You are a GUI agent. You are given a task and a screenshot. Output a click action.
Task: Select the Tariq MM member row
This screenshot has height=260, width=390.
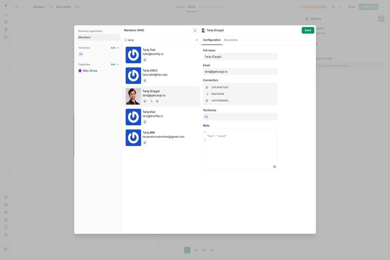point(161,137)
